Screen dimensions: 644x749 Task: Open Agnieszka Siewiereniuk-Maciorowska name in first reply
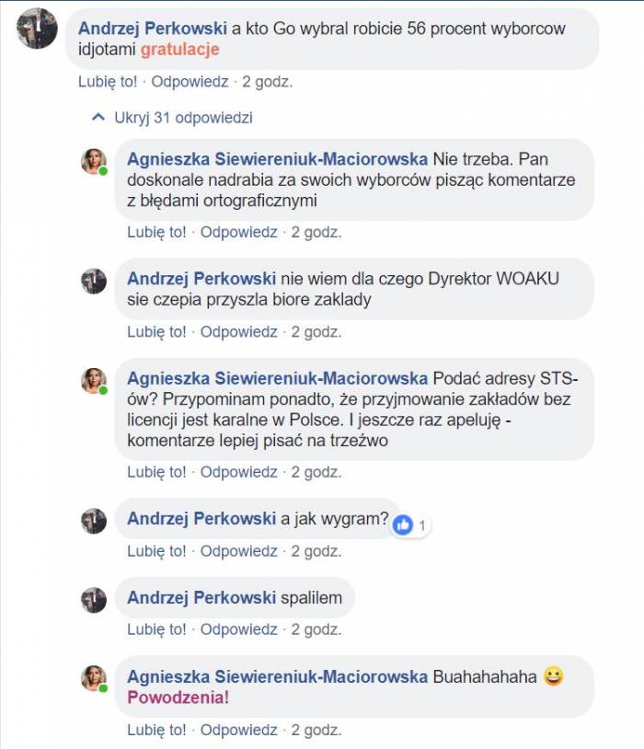(277, 159)
